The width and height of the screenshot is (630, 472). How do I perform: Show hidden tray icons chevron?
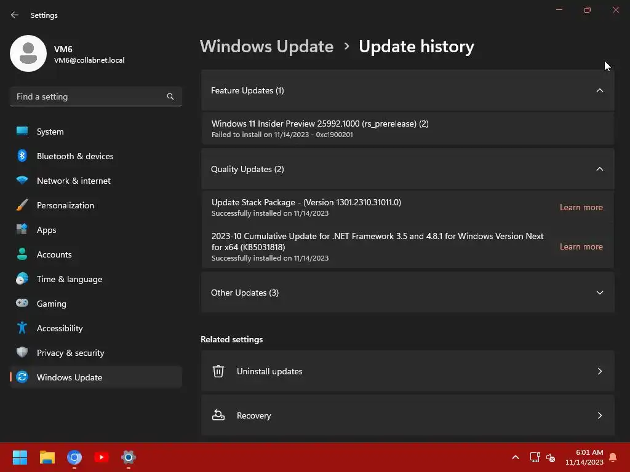tap(516, 457)
